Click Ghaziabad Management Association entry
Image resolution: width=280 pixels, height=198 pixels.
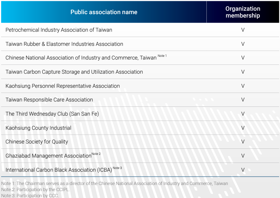coord(48,156)
